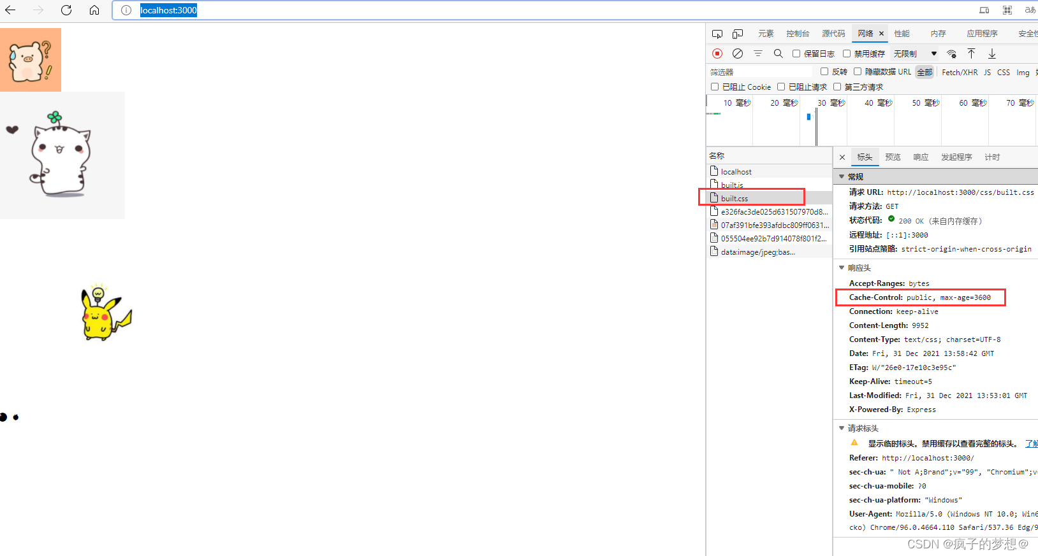Select the 07af391bfe393afdbc... request row
This screenshot has width=1038, height=556.
click(769, 225)
